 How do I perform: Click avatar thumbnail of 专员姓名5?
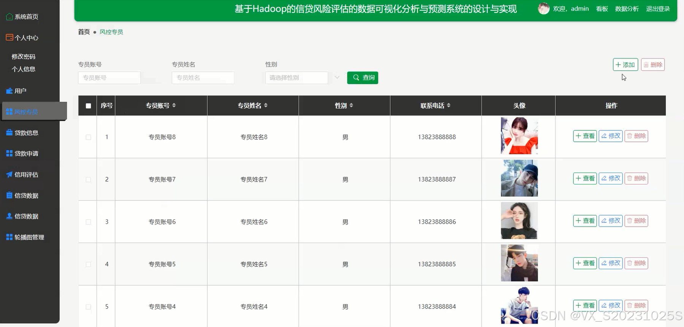pyautogui.click(x=519, y=263)
